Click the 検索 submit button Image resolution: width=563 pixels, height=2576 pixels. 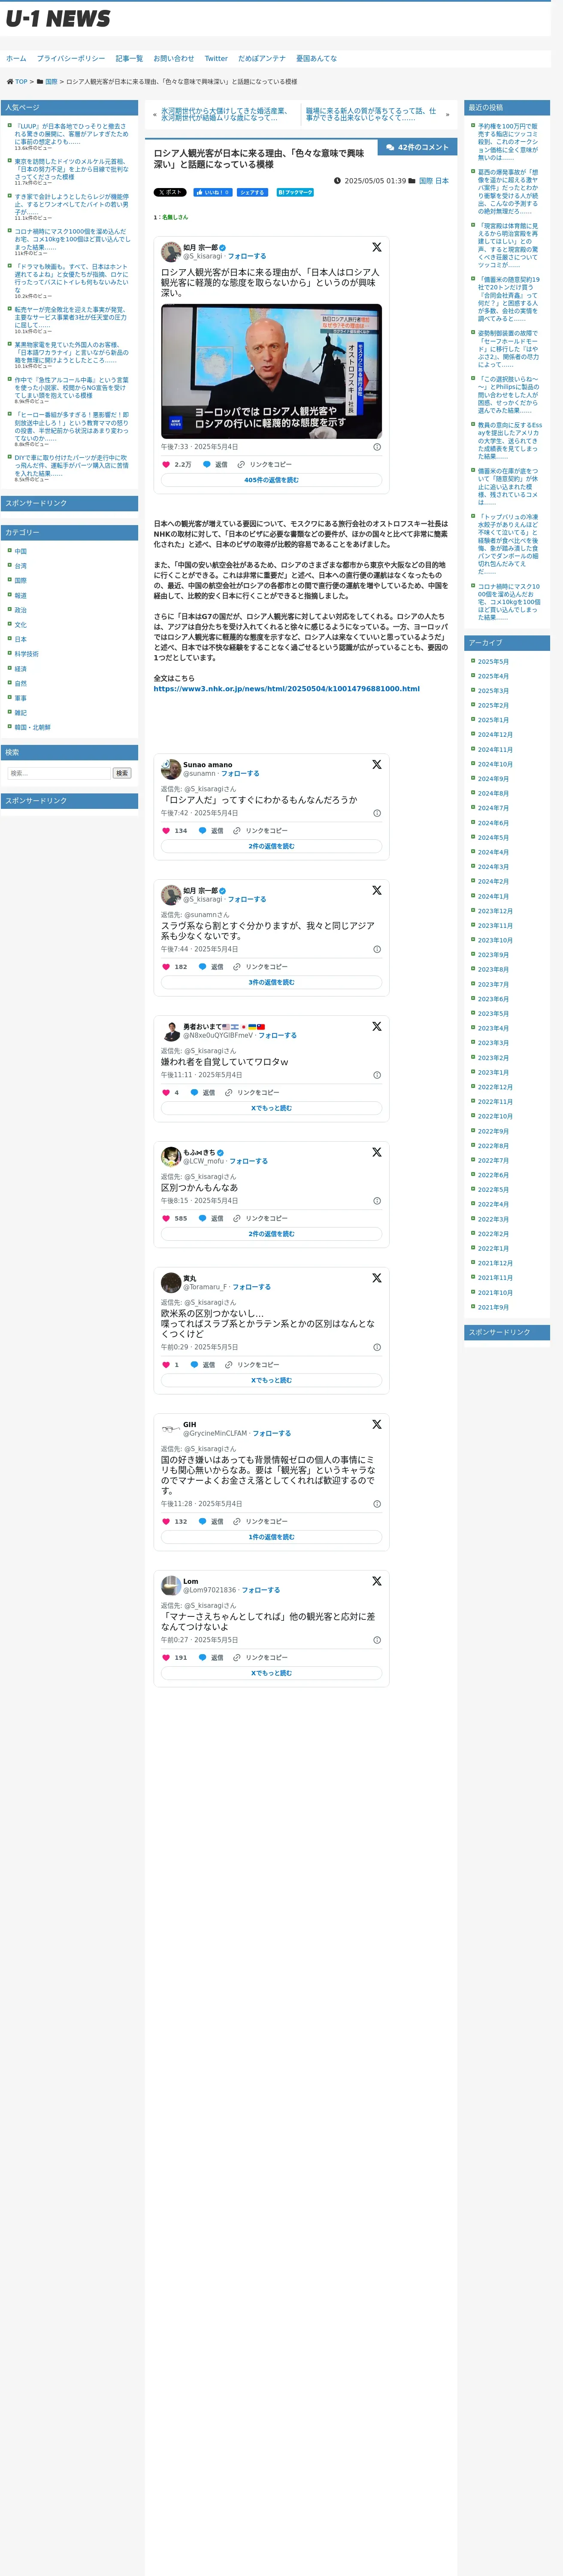point(122,773)
